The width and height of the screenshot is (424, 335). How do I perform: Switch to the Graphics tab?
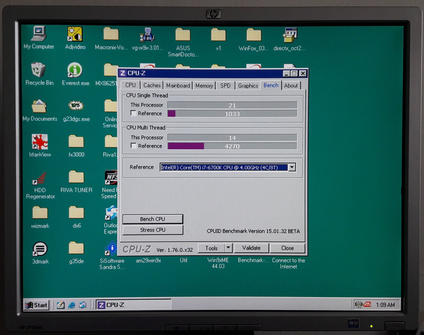248,85
